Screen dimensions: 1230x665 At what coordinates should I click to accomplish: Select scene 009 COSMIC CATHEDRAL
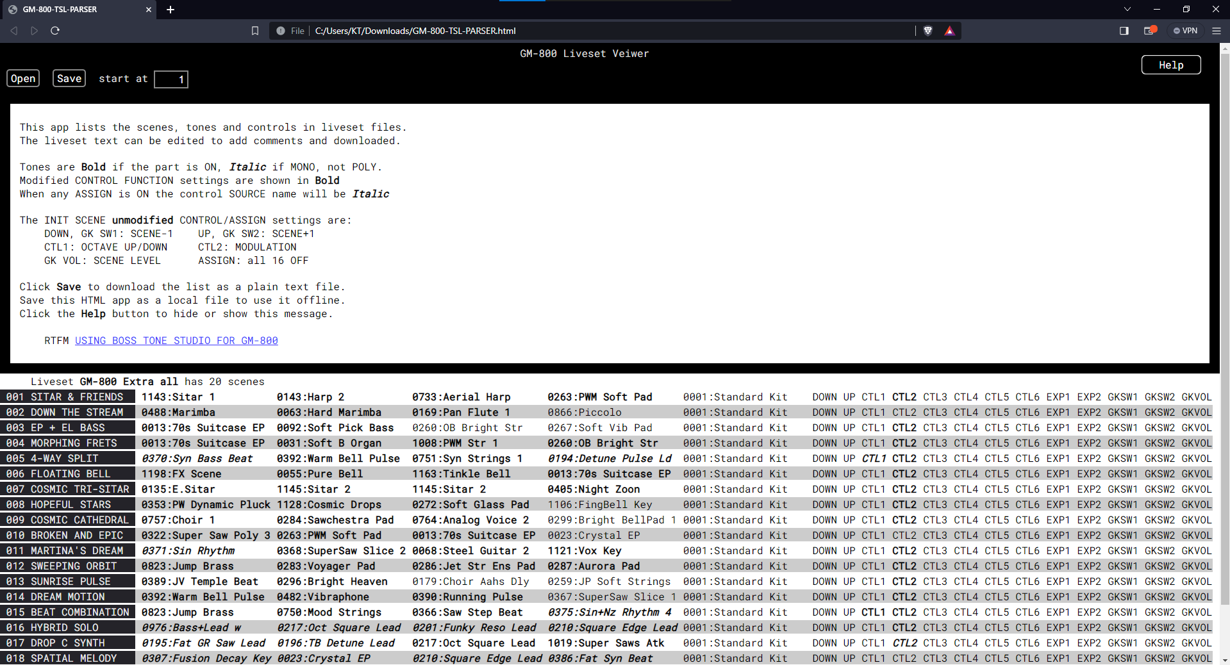click(67, 520)
